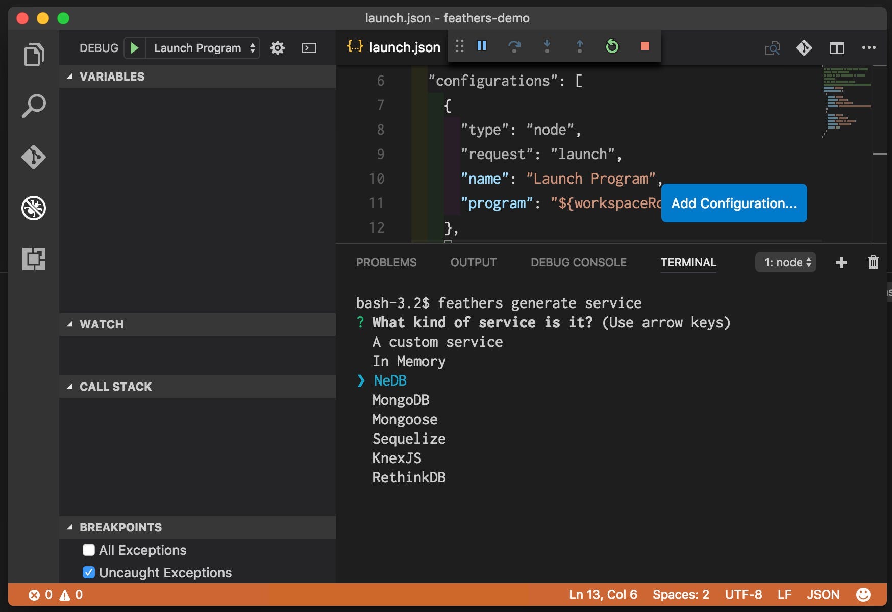Click the Add Configuration... button

pyautogui.click(x=734, y=203)
